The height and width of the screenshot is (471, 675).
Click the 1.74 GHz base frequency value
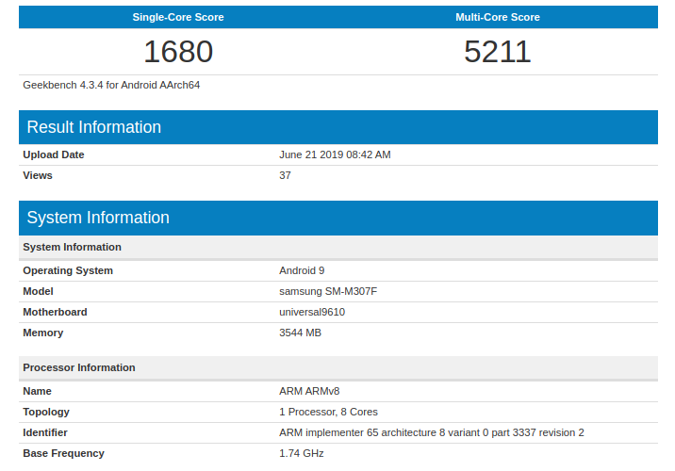coord(302,453)
